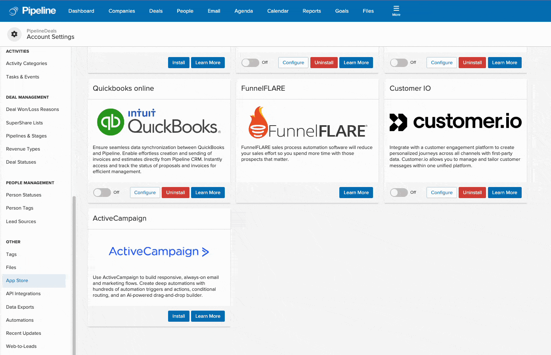Select Pipelines & Stages in the sidebar

[26, 136]
